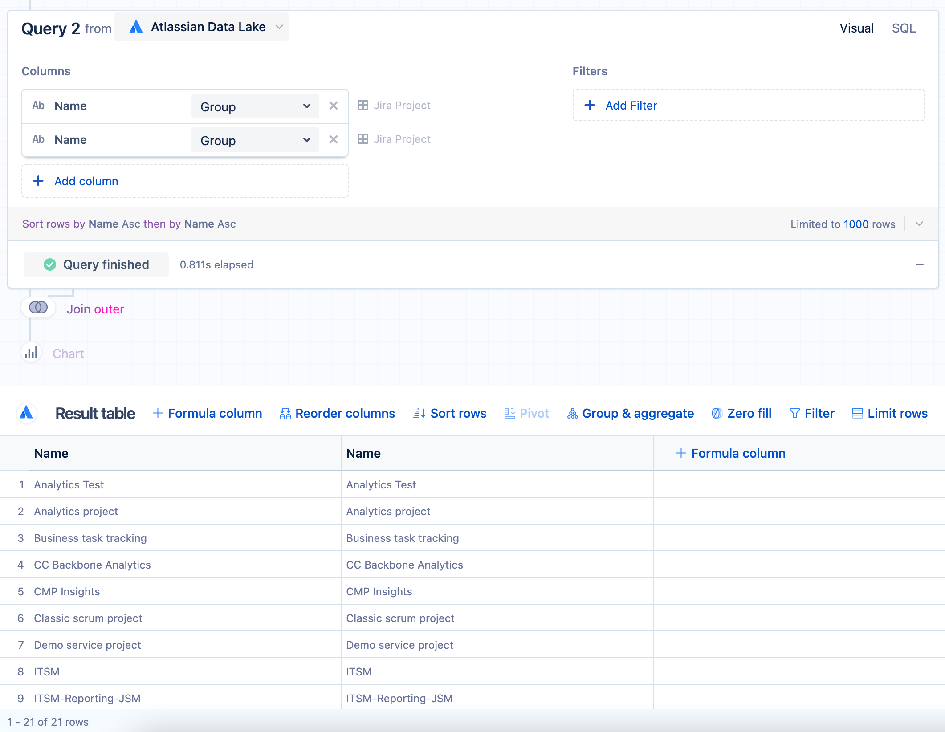
Task: Expand the row limit chevron
Action: click(919, 224)
